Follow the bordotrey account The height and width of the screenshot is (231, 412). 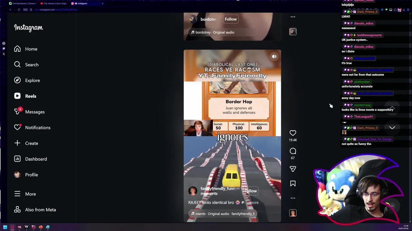tap(231, 19)
